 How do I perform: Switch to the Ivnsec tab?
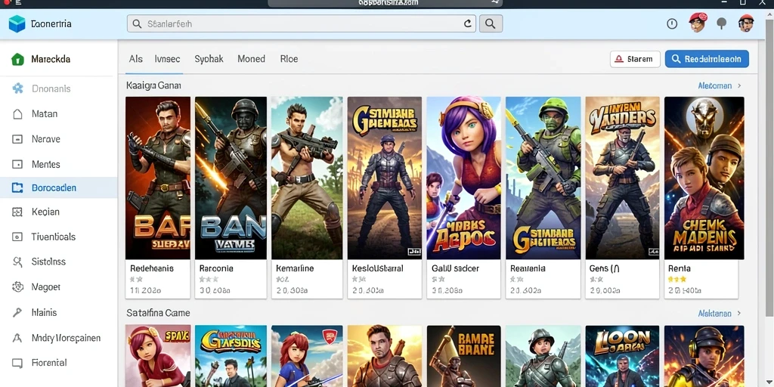pos(167,59)
